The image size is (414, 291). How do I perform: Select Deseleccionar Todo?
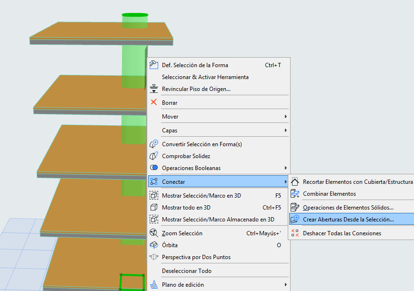click(219, 271)
